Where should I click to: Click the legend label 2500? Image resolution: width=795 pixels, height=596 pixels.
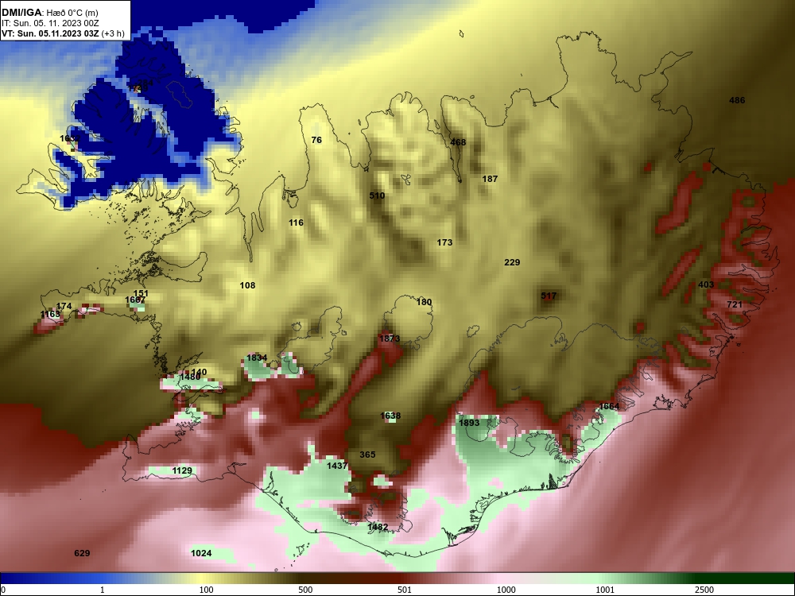tap(704, 590)
